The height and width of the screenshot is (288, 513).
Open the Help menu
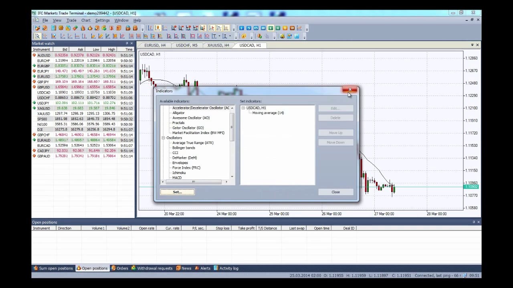coord(137,20)
